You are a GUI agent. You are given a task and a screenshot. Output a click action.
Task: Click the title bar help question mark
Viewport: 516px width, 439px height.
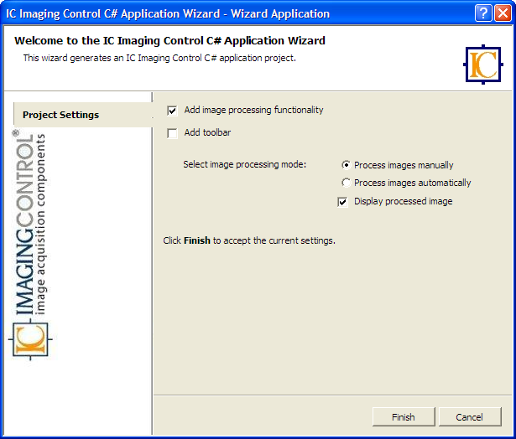pyautogui.click(x=483, y=13)
